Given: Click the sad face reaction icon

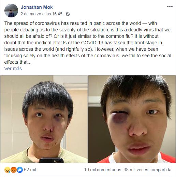Looking at the screenshot, I should coord(8,170).
